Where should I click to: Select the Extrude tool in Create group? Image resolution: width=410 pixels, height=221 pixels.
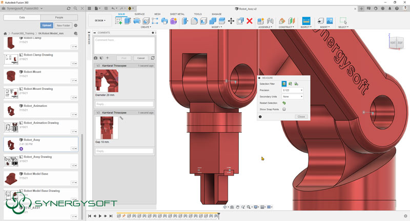pyautogui.click(x=128, y=21)
